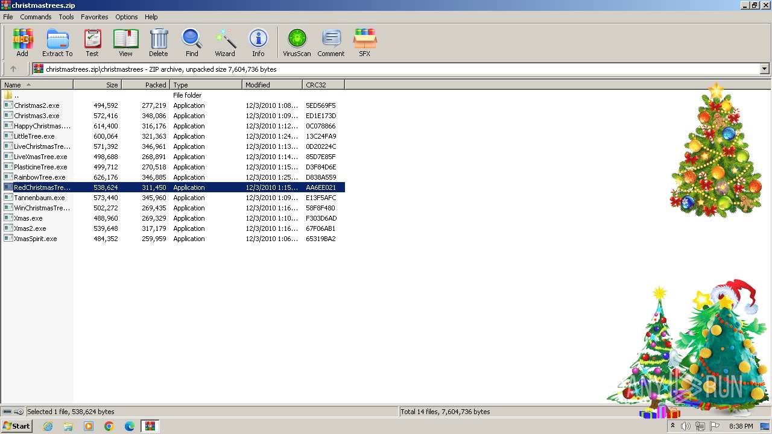
Task: Open the Comment tool
Action: coord(331,42)
